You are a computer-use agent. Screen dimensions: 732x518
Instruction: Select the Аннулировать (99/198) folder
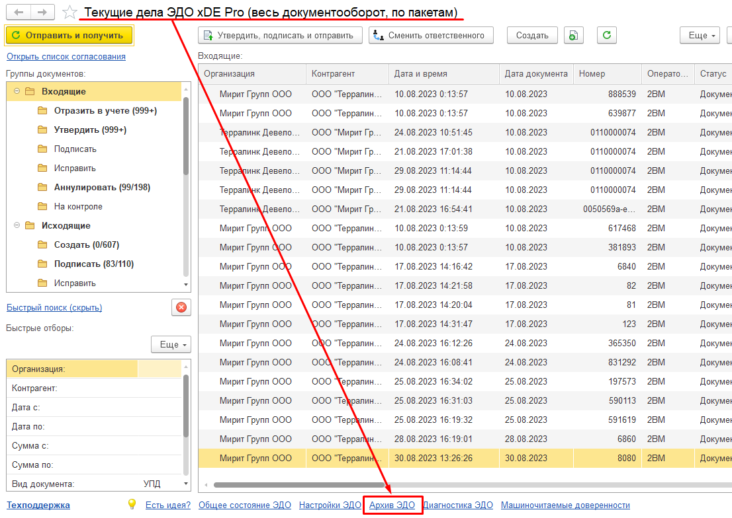[x=102, y=187]
